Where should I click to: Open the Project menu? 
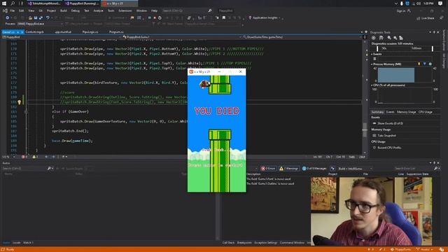51,10
